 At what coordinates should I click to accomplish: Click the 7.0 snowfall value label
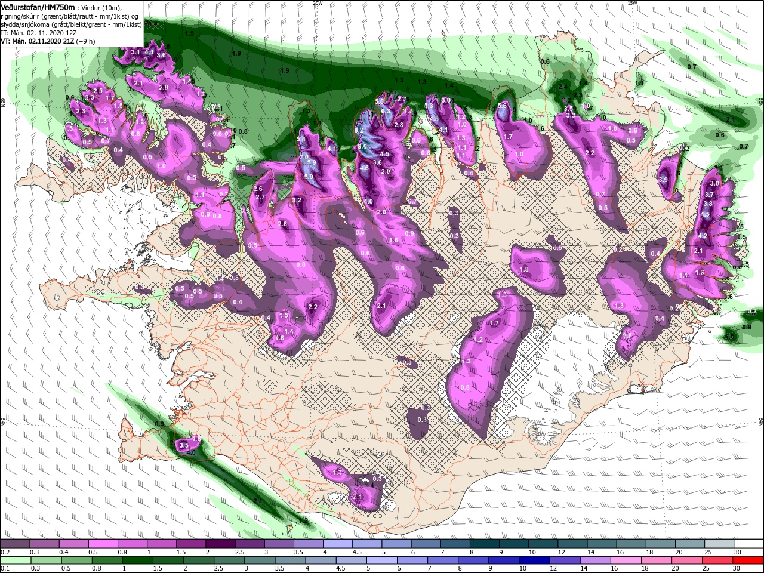pyautogui.click(x=304, y=156)
